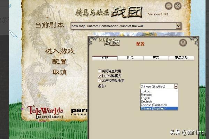Image resolution: width=209 pixels, height=139 pixels.
Task: Close the main launcher window
Action: pyautogui.click(x=178, y=6)
